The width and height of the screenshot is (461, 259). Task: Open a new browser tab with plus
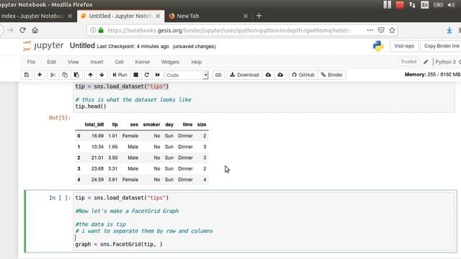[259, 16]
